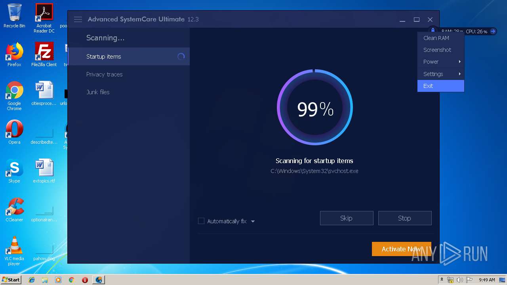The width and height of the screenshot is (507, 285).
Task: Expand the Automatically fix dropdown arrow
Action: pyautogui.click(x=253, y=221)
